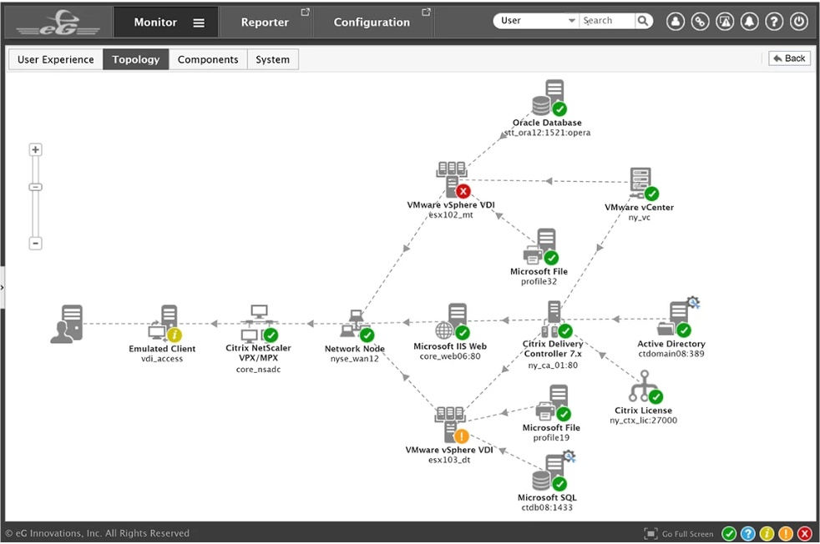The width and height of the screenshot is (820, 544).
Task: Open the System tab
Action: pos(272,59)
